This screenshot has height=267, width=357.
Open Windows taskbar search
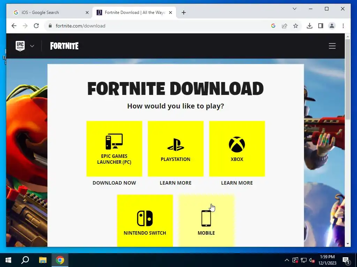point(25,260)
